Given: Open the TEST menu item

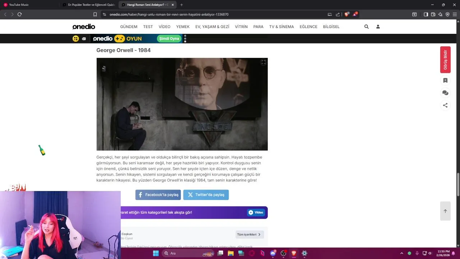Looking at the screenshot, I should coord(148,27).
